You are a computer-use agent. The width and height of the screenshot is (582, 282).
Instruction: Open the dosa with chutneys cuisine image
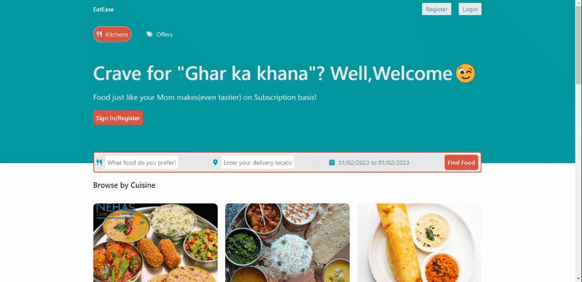pos(420,242)
